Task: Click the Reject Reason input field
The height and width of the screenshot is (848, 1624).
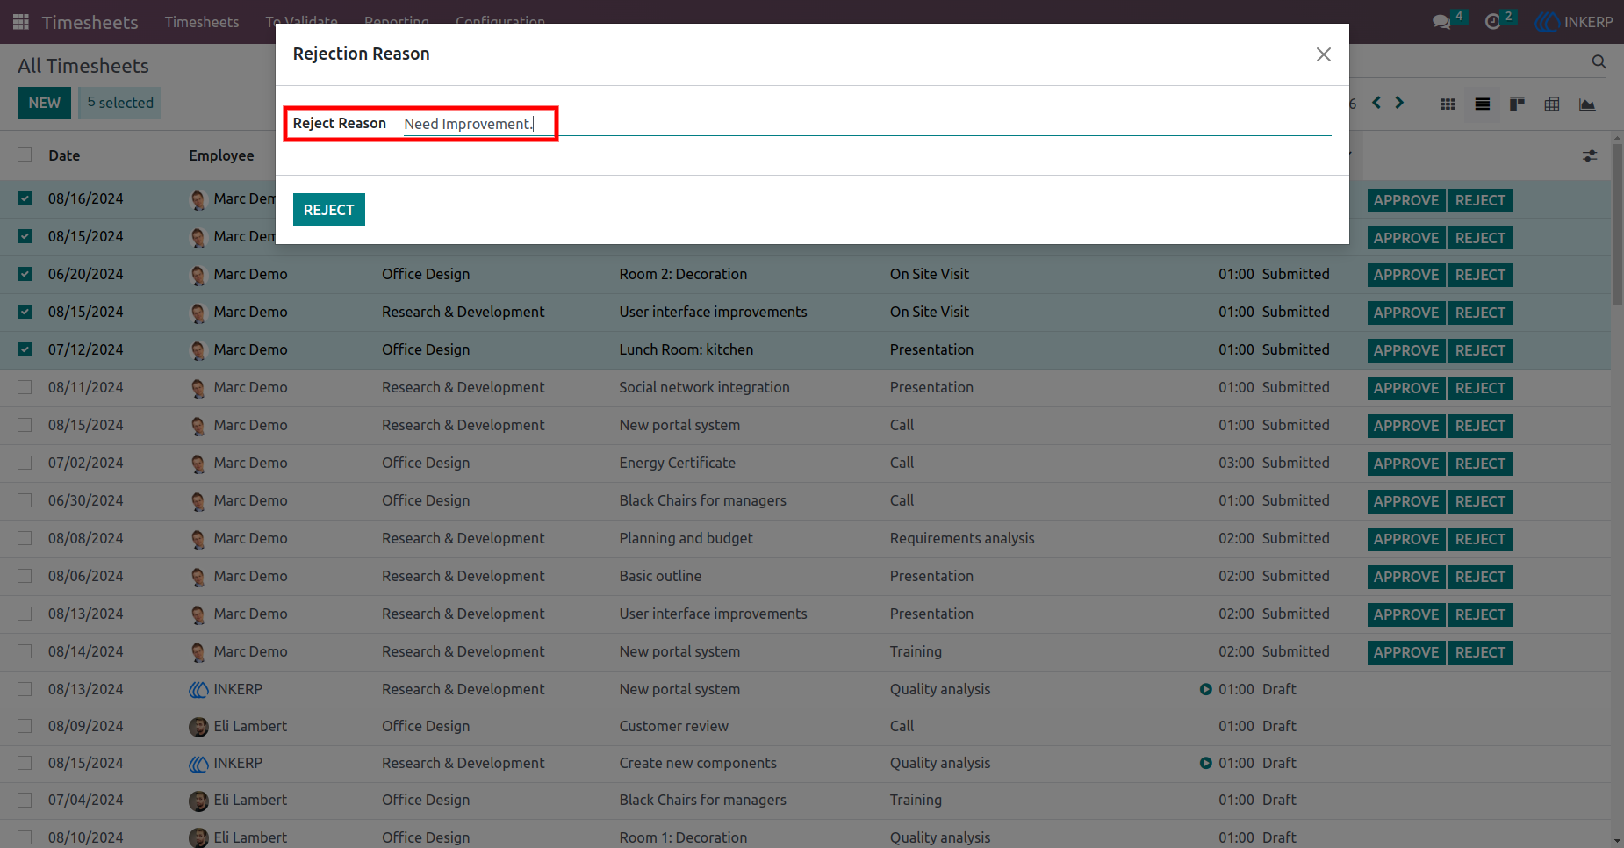Action: [x=866, y=124]
